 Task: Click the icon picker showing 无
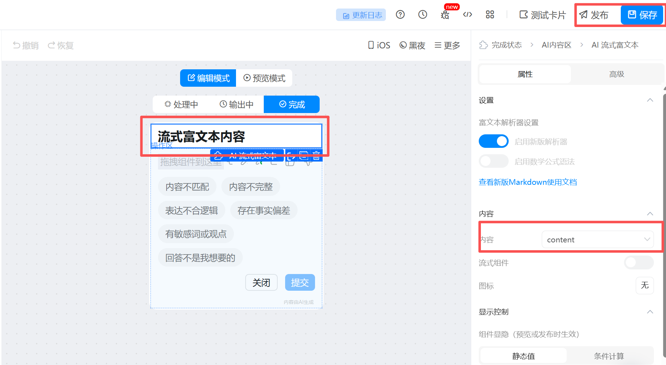point(645,285)
